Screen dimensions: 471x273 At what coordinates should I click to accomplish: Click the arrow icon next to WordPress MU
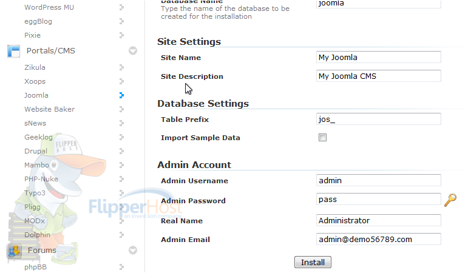[121, 7]
